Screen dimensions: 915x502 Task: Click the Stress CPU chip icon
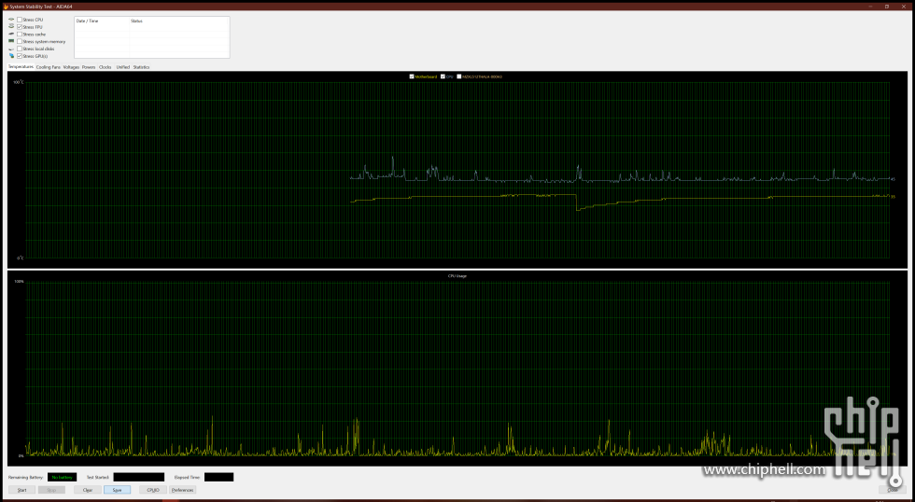tap(11, 20)
